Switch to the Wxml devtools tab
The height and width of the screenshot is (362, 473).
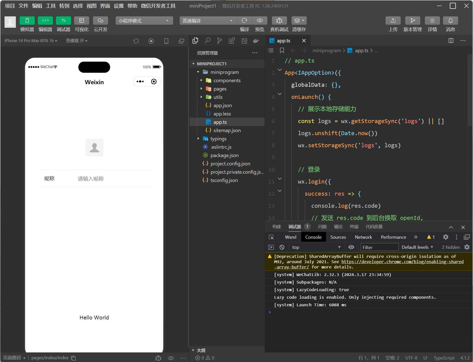pyautogui.click(x=291, y=237)
